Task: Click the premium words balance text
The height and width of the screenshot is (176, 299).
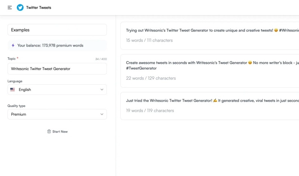Action: [50, 45]
